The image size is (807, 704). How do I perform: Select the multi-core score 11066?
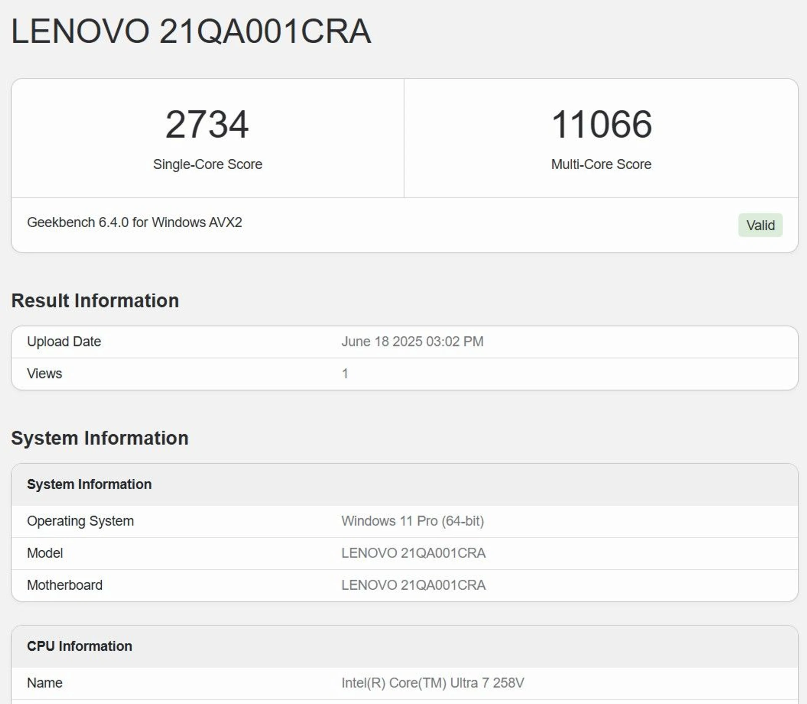click(601, 124)
